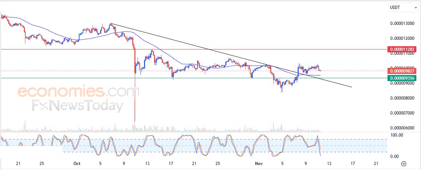The width and height of the screenshot is (421, 170).
Task: Click the 100.00 stochastic scale label
Action: point(397,135)
